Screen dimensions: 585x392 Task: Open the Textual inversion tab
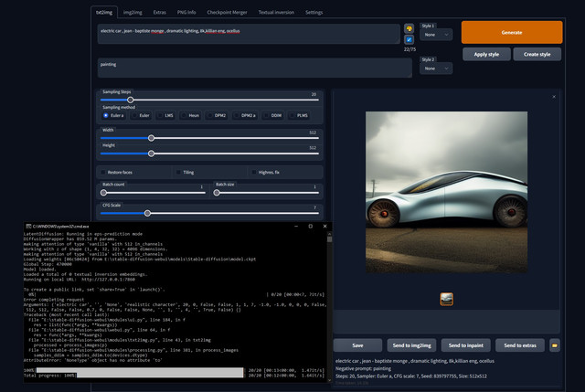coord(276,12)
